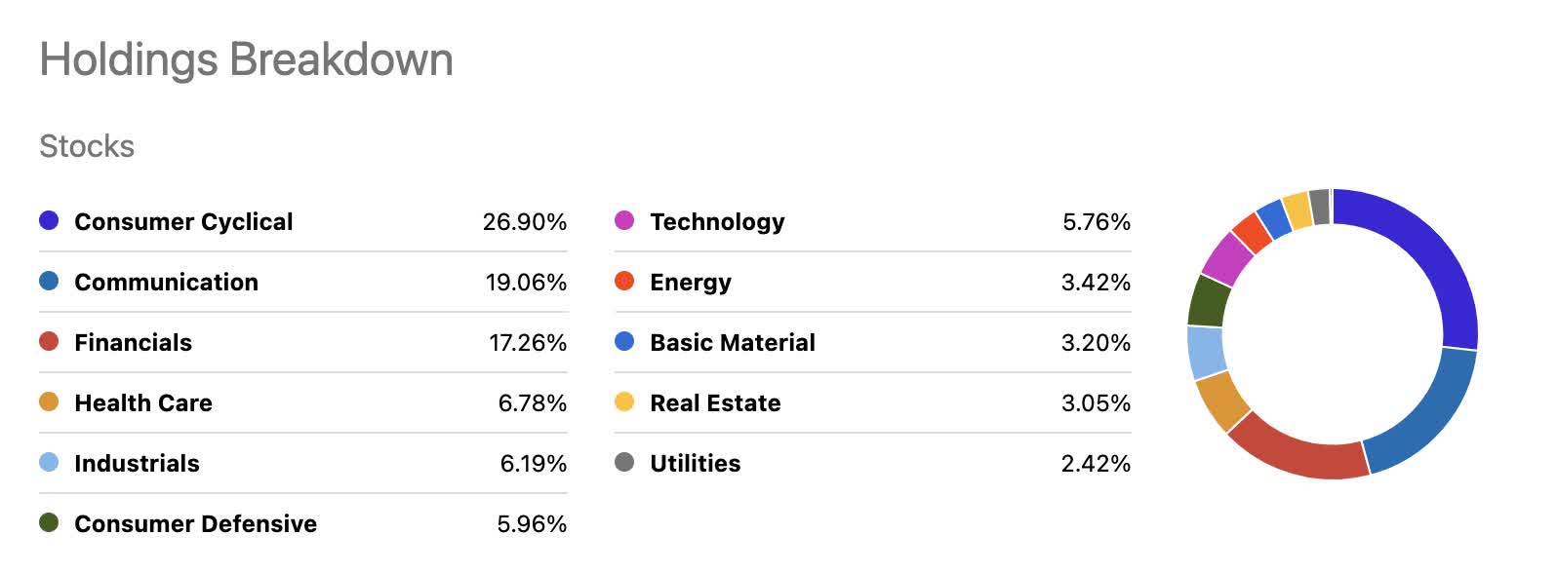Screen dimensions: 1557x573
Task: Click the Holdings Breakdown title
Action: 246,59
